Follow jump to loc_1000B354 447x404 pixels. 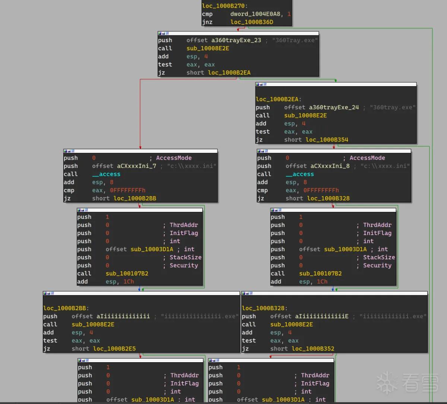coord(327,140)
